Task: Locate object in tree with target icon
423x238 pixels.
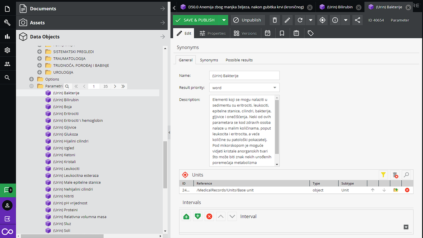Action: 322,20
